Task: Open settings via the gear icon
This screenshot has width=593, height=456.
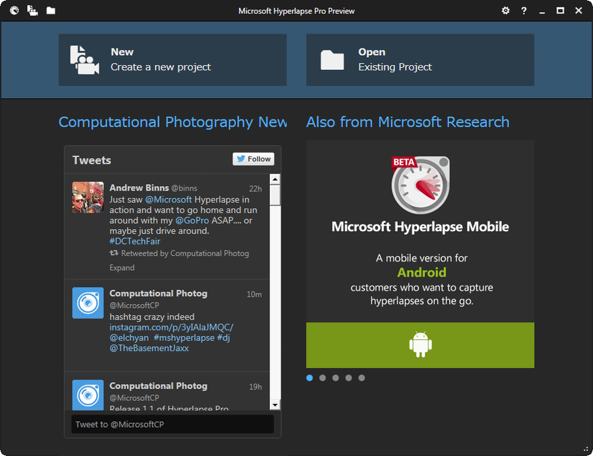Action: [x=506, y=11]
